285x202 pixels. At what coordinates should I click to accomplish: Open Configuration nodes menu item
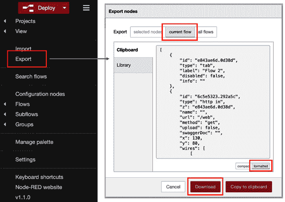[40, 94]
